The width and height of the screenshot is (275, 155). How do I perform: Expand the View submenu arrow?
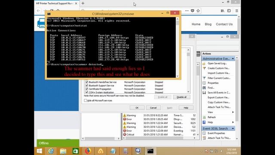[x=233, y=112]
